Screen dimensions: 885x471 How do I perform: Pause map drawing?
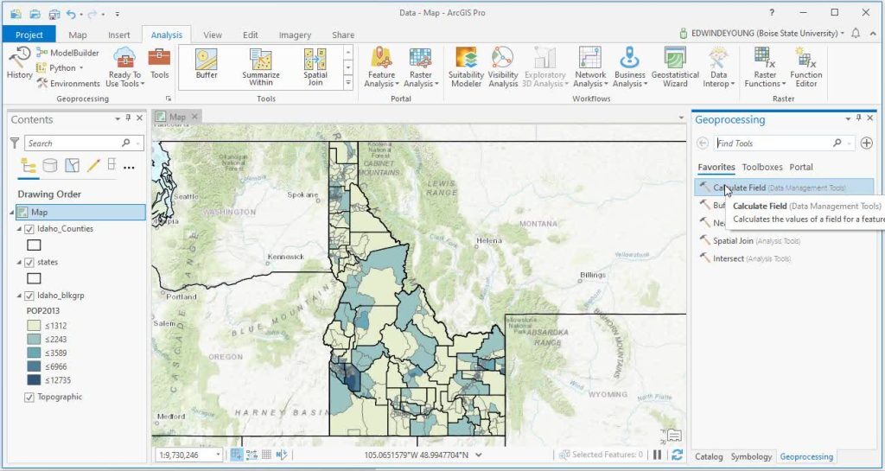(658, 455)
